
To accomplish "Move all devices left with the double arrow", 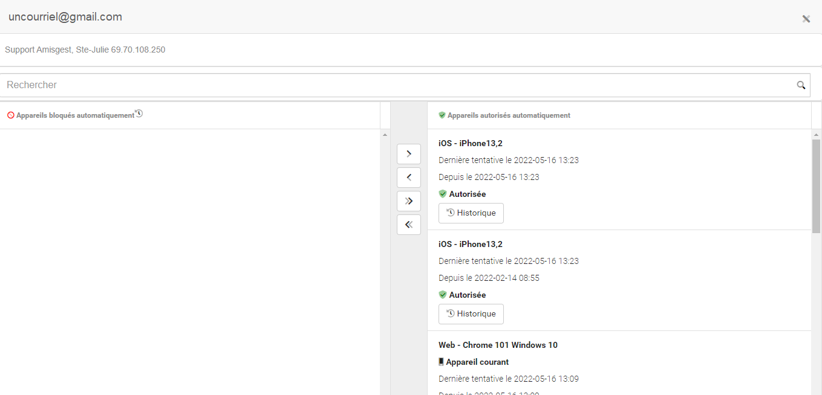I will (409, 225).
